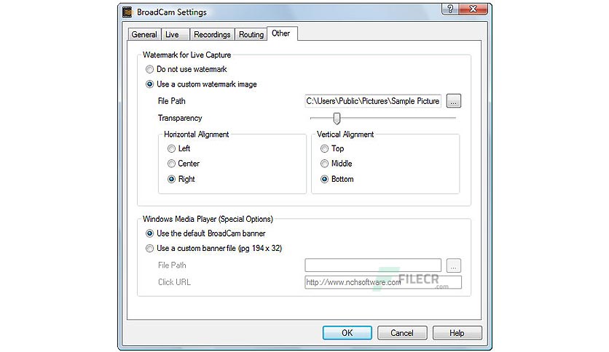Confirm settings with OK button
The image size is (609, 352).
347,333
